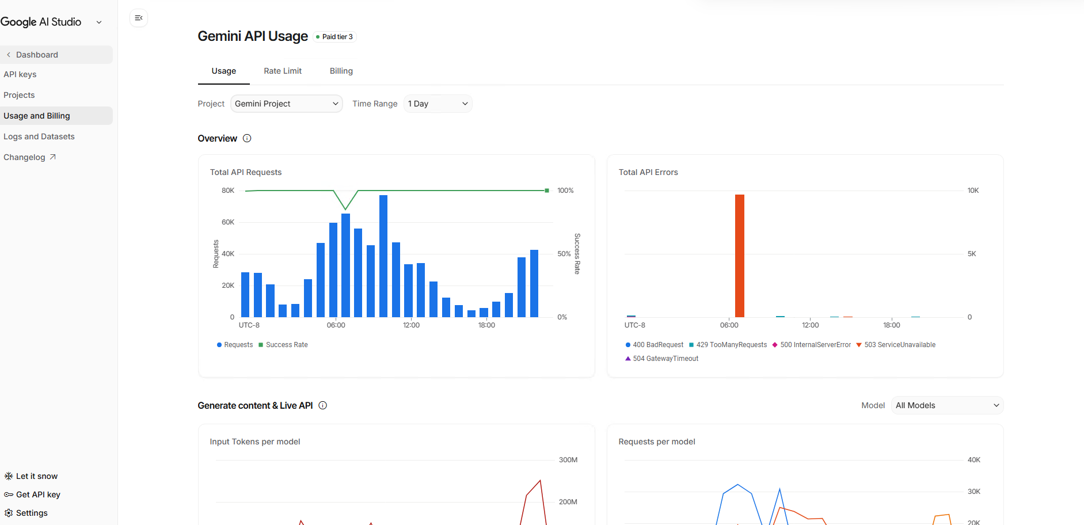
Task: Open the Generate content & Live API info icon
Action: point(323,405)
